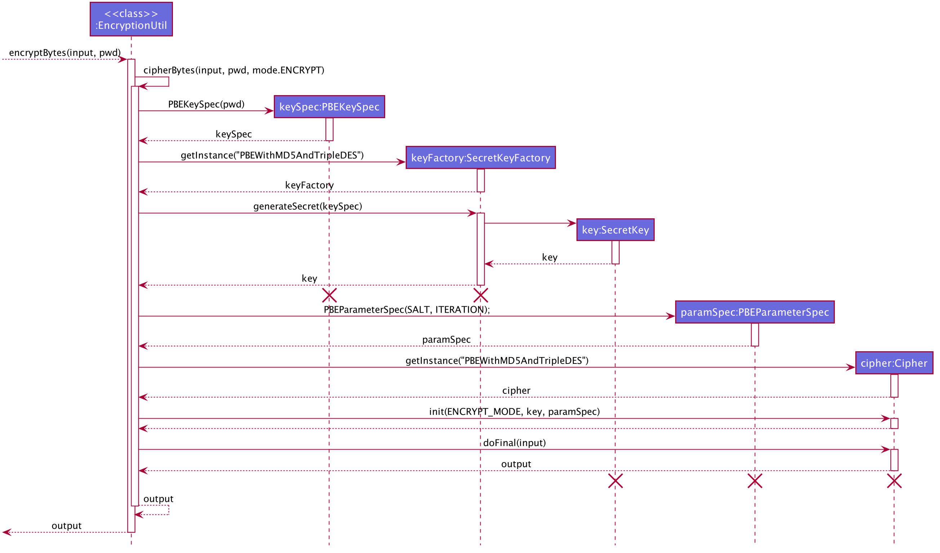Click the 'PBEKeySpec(pwd)' message label
The height and width of the screenshot is (553, 940).
207,104
